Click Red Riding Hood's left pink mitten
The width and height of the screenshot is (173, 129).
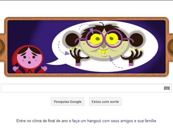[x=16, y=68]
